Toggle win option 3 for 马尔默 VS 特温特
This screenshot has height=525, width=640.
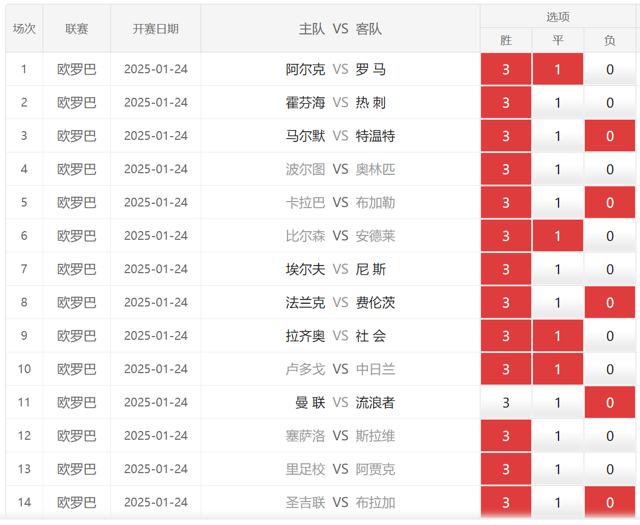[506, 136]
